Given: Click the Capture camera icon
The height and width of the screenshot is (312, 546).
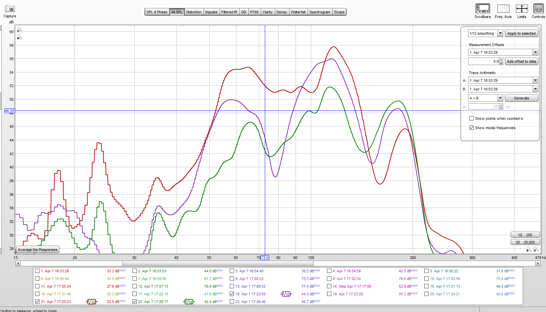Looking at the screenshot, I should click(x=10, y=9).
